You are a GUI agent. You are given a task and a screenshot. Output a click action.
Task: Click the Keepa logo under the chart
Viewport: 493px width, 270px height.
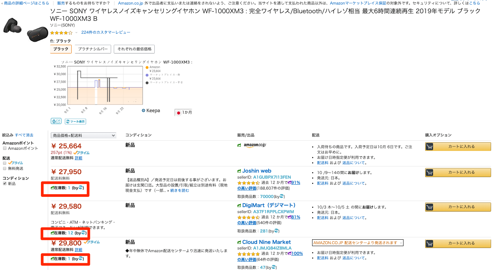151,111
